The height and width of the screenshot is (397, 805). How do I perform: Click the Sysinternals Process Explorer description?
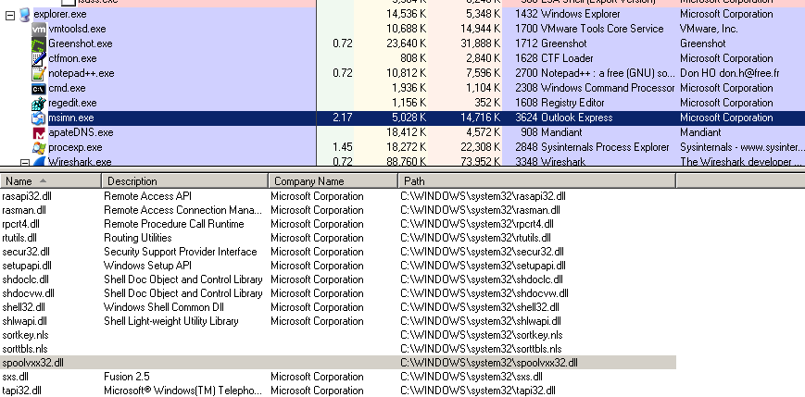[x=605, y=147]
